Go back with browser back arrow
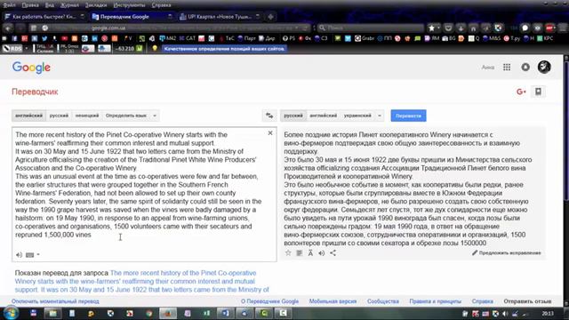Screen dimensions: 569x320 coord(8,28)
